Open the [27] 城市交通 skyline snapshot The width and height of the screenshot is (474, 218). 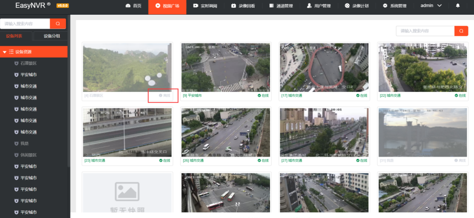324,132
